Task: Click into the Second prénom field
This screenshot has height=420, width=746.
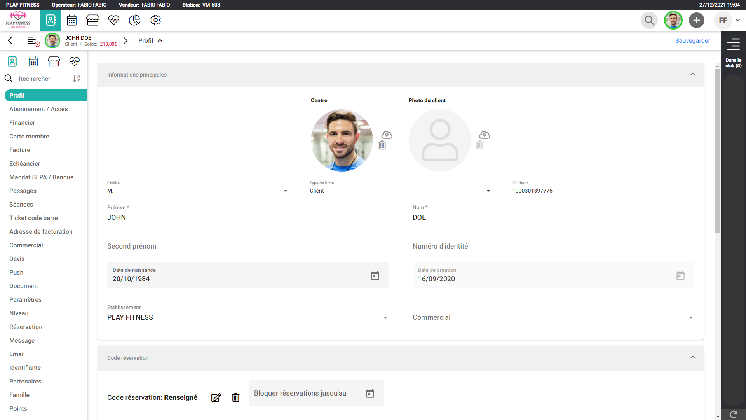Action: [x=248, y=246]
